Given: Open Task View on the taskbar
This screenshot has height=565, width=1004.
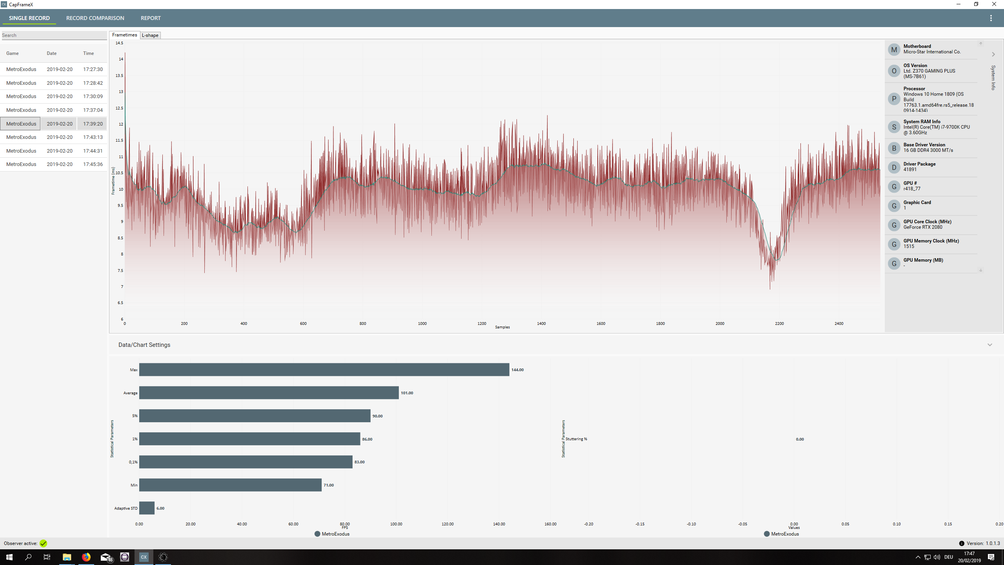Looking at the screenshot, I should point(47,557).
